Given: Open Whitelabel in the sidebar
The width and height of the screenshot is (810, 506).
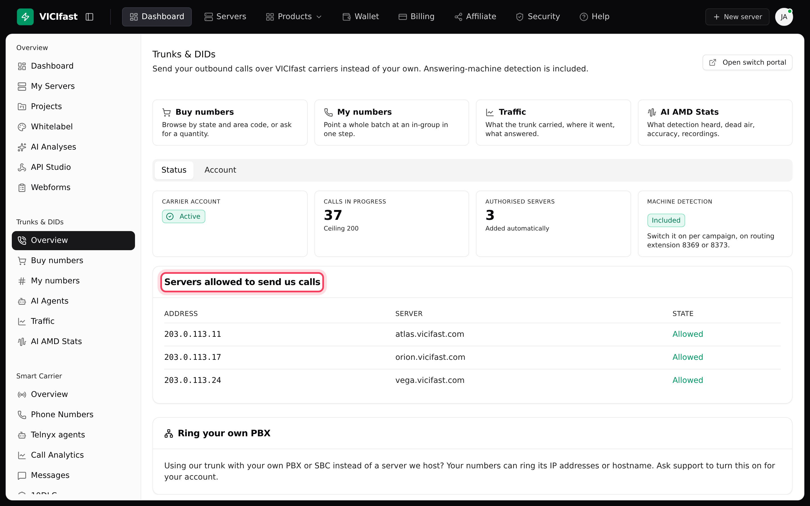Looking at the screenshot, I should pyautogui.click(x=73, y=126).
